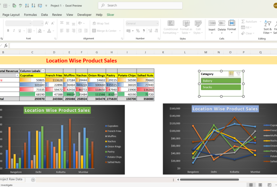277x187 pixels.
Task: Switch to Normal view in status bar
Action: pos(251,185)
